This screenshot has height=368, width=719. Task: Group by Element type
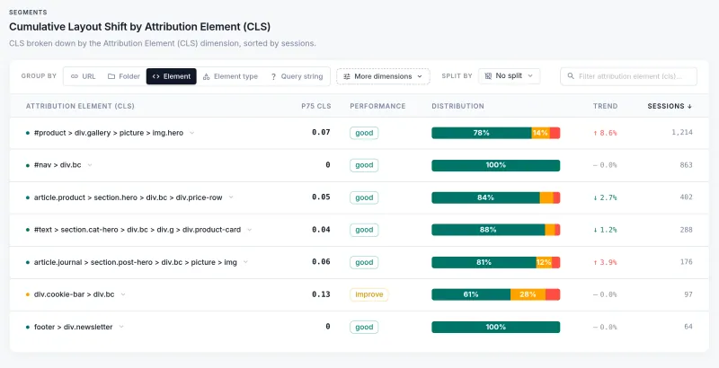[x=230, y=76]
